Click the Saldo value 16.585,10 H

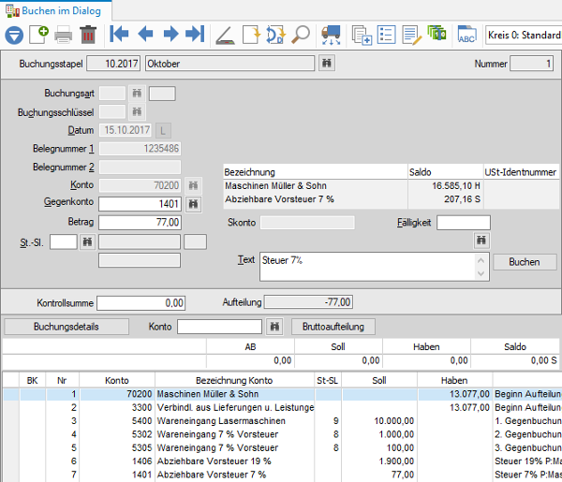[456, 186]
